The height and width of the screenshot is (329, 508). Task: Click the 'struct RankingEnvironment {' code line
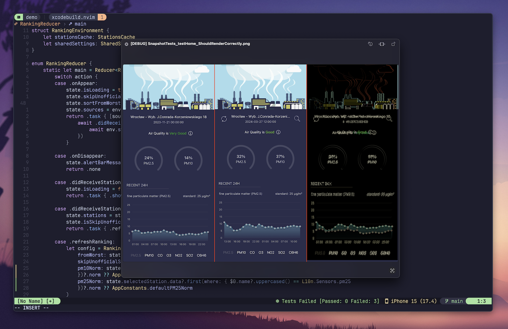(x=70, y=30)
